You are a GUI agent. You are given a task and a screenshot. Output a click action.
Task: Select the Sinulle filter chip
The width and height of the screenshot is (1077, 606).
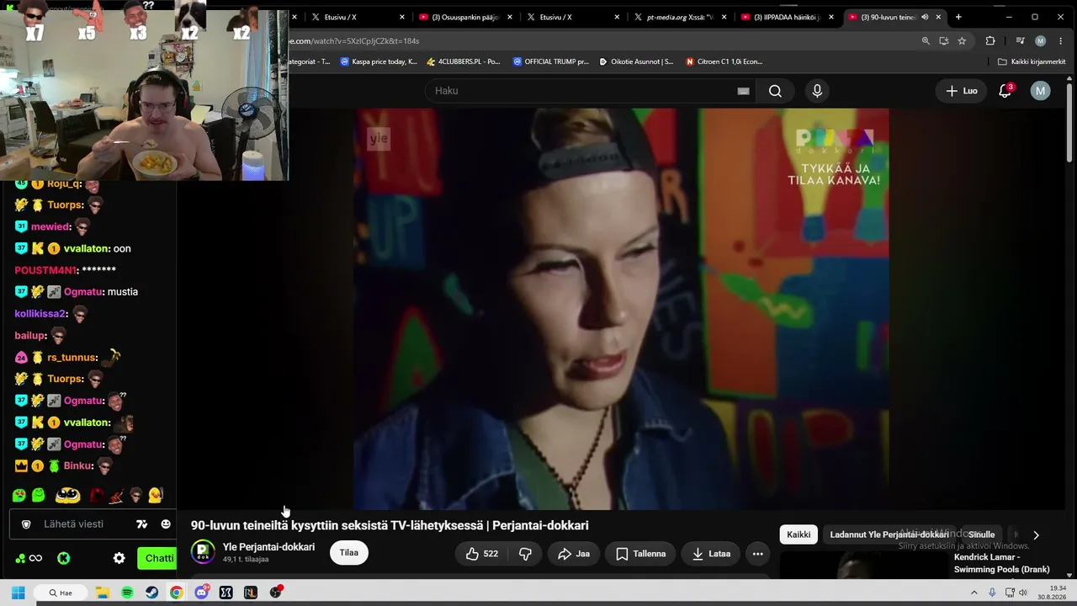coord(981,534)
